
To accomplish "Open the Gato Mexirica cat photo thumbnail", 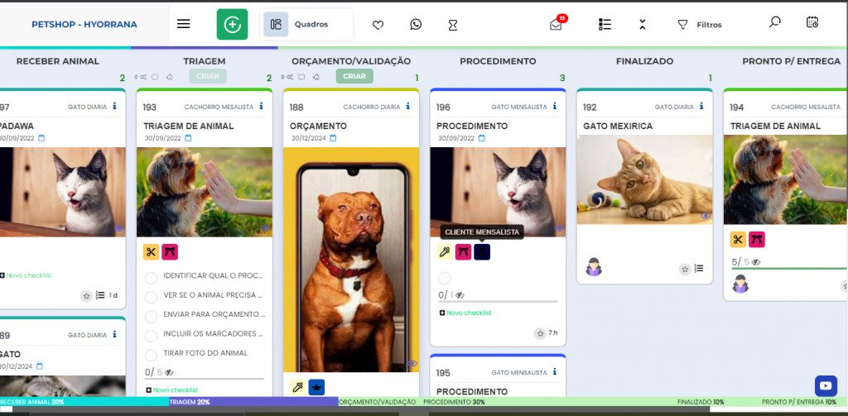I will [x=644, y=179].
